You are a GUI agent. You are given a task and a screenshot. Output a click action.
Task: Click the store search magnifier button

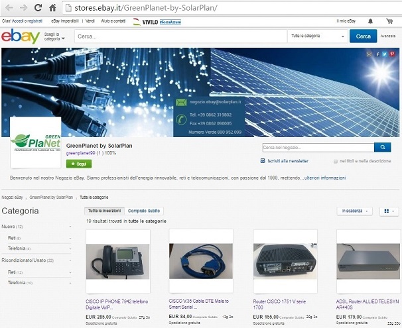click(x=383, y=147)
